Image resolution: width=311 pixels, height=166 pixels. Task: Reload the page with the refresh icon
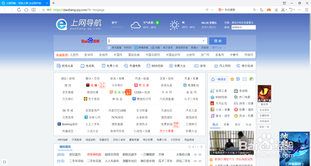click(19, 10)
